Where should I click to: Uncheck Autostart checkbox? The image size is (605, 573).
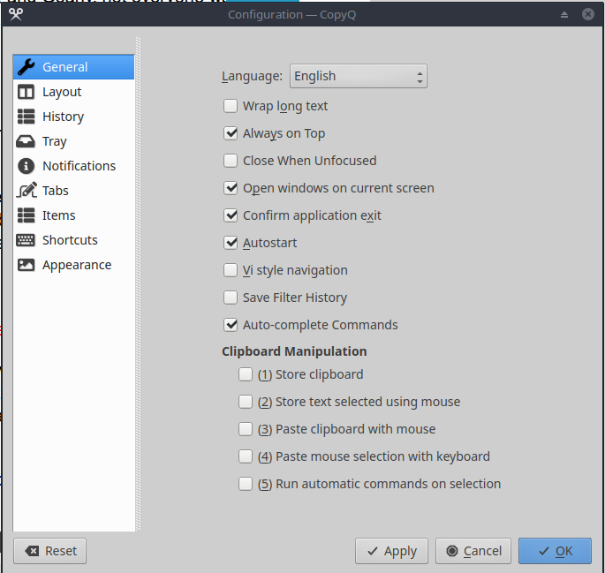231,243
